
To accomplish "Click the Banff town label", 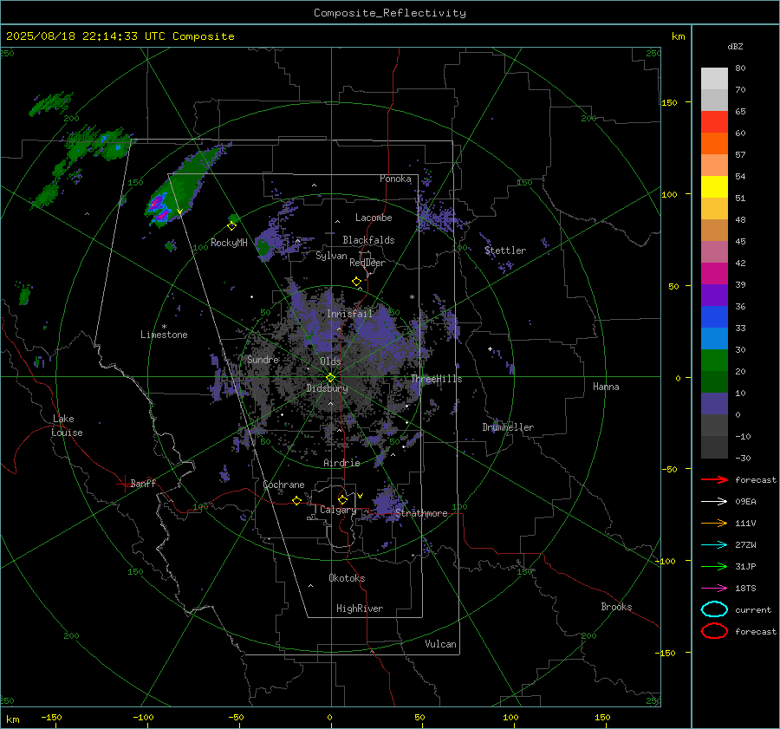I will point(143,483).
